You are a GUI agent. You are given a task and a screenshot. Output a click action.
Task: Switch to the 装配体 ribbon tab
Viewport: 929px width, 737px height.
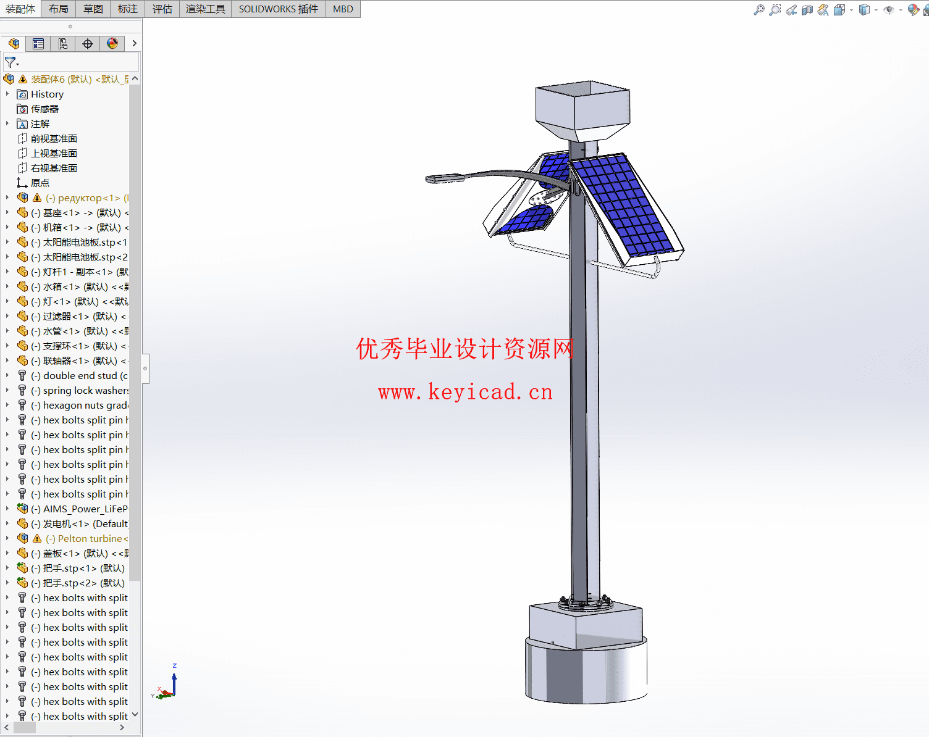(x=20, y=9)
